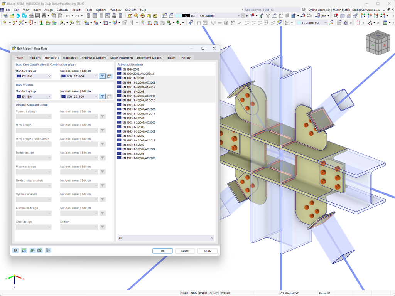
Task: Click the keyword search field
Action: coord(272,10)
